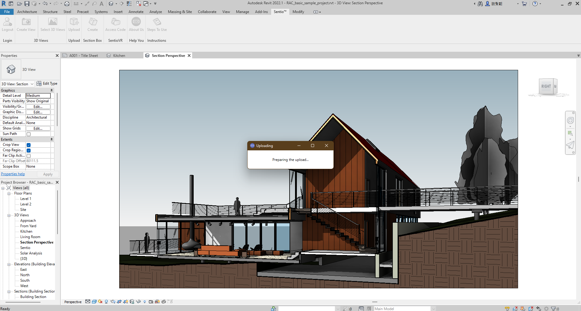The height and width of the screenshot is (311, 581).
Task: Uncheck the Crop View checkbox
Action: click(28, 145)
